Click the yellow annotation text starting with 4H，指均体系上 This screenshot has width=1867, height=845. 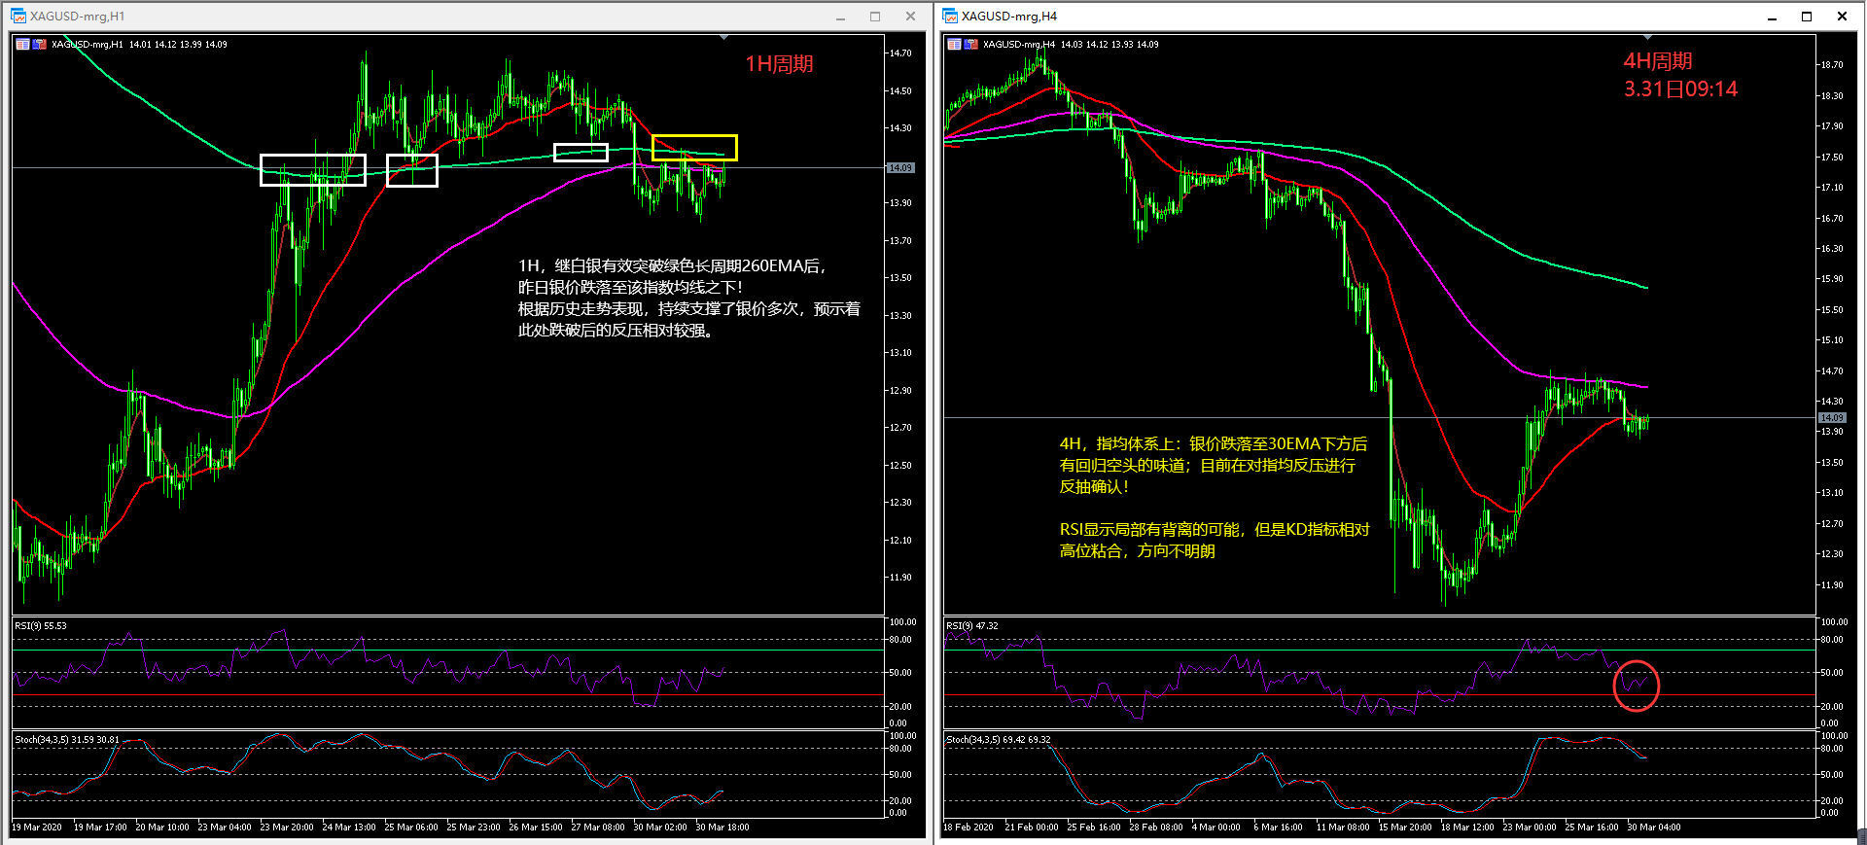[x=1214, y=466]
